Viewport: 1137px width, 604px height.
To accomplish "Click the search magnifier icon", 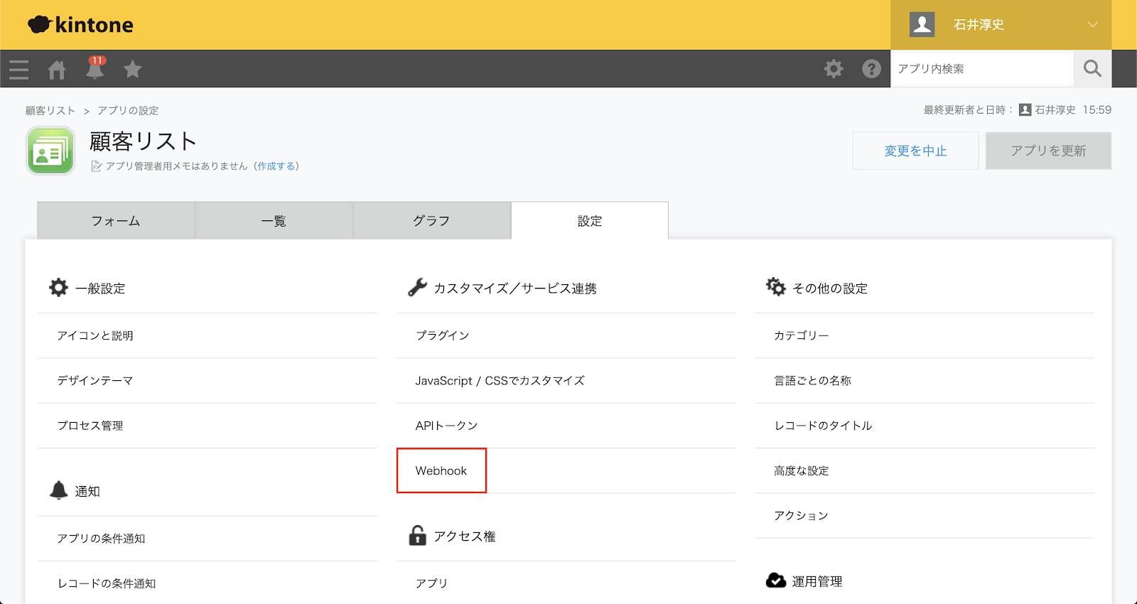I will tap(1092, 69).
